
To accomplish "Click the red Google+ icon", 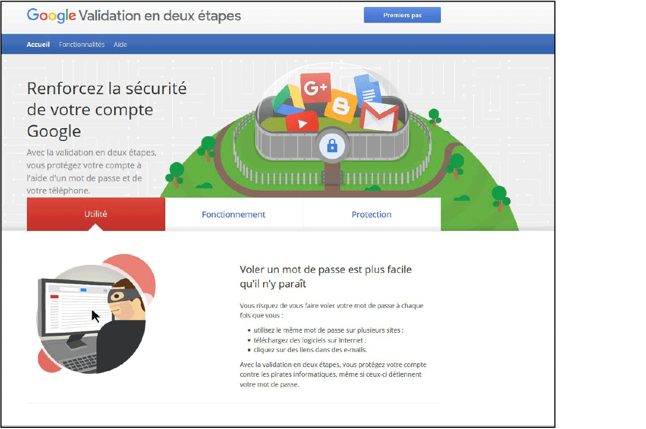I will click(315, 88).
